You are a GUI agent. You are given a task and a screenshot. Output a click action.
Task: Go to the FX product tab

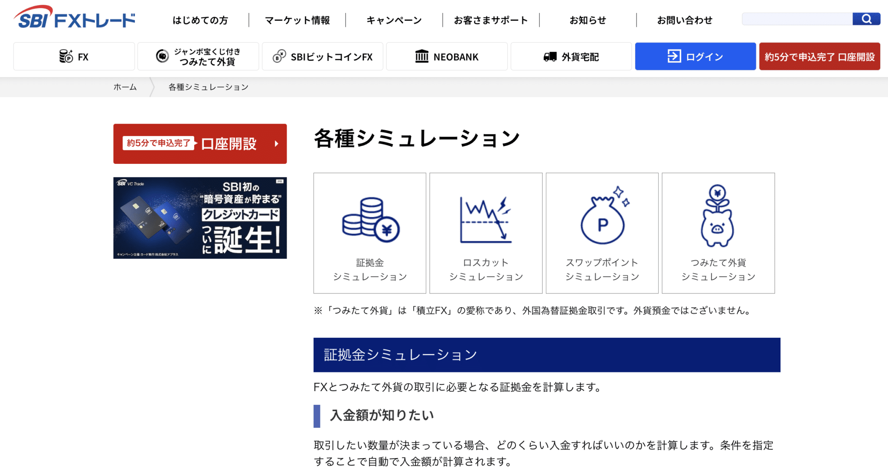[x=74, y=56]
